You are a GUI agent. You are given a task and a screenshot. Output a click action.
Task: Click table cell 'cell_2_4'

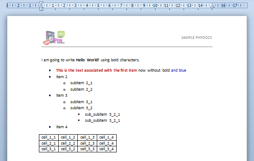pyautogui.click(x=107, y=143)
